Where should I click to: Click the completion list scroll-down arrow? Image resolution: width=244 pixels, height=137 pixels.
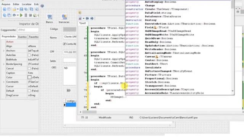point(233,91)
